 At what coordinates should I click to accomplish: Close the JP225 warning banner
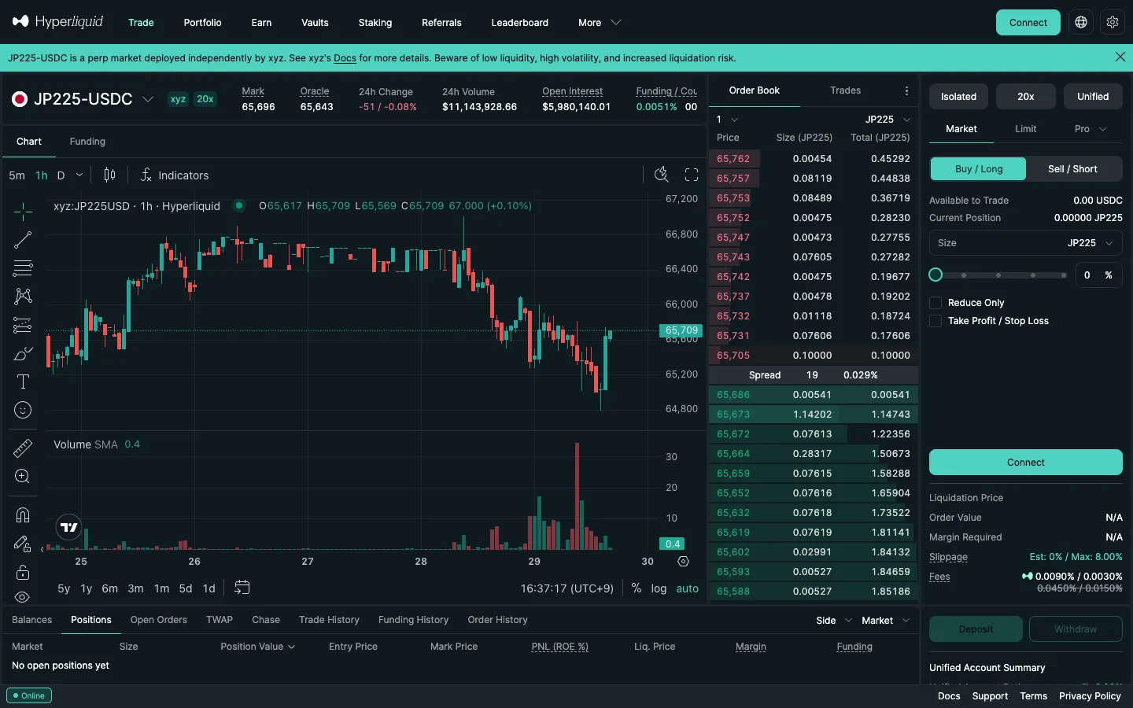(x=1120, y=57)
